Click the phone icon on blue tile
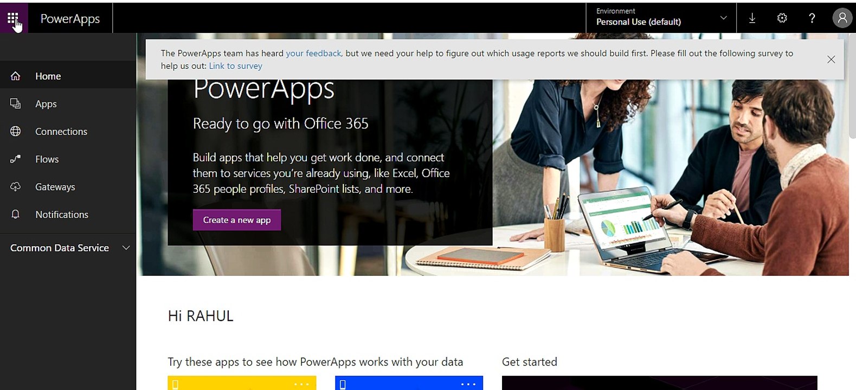Viewport: 856px width, 390px height. (343, 385)
